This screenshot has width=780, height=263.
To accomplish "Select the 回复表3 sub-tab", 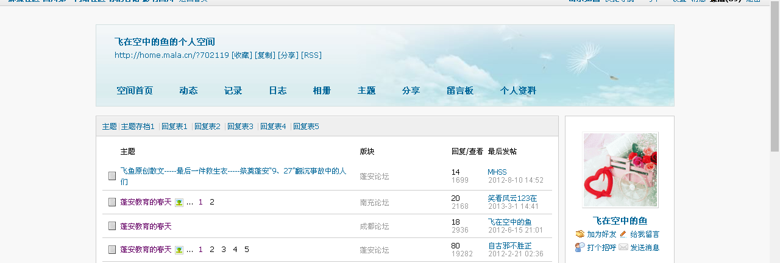I will click(x=240, y=127).
